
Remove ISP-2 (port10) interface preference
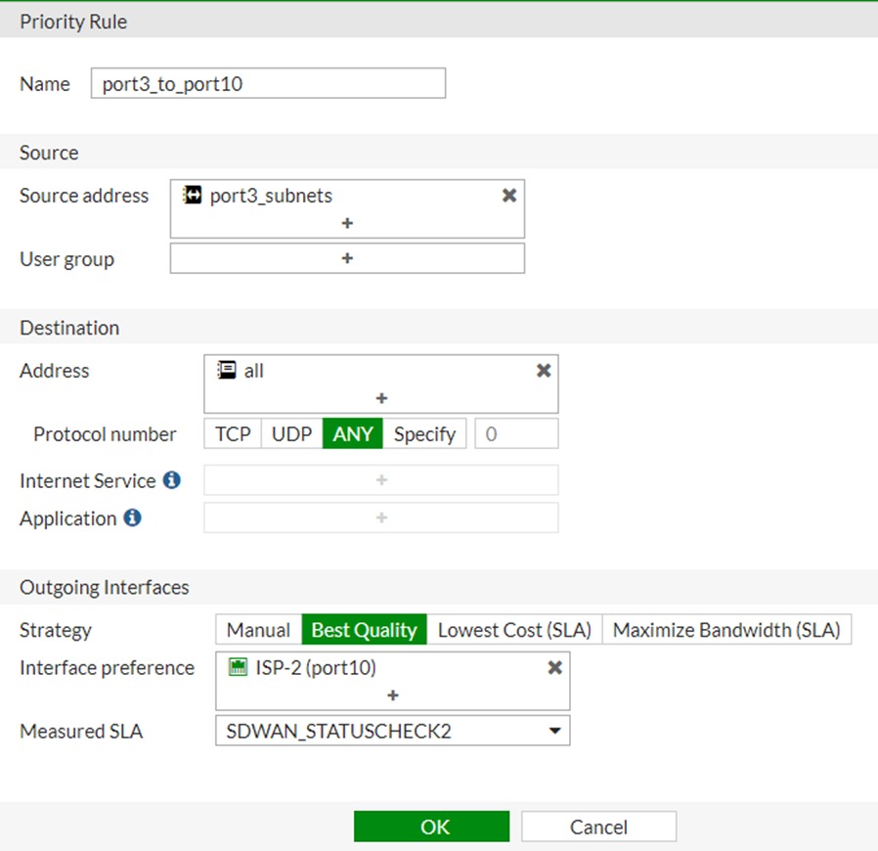(554, 668)
